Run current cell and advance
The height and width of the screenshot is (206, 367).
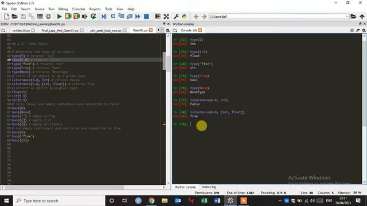(76, 17)
